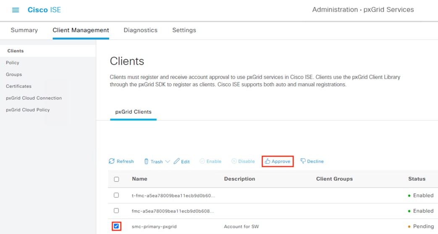438x234 pixels.
Task: Click the Decline thumbs-down icon
Action: pyautogui.click(x=303, y=161)
